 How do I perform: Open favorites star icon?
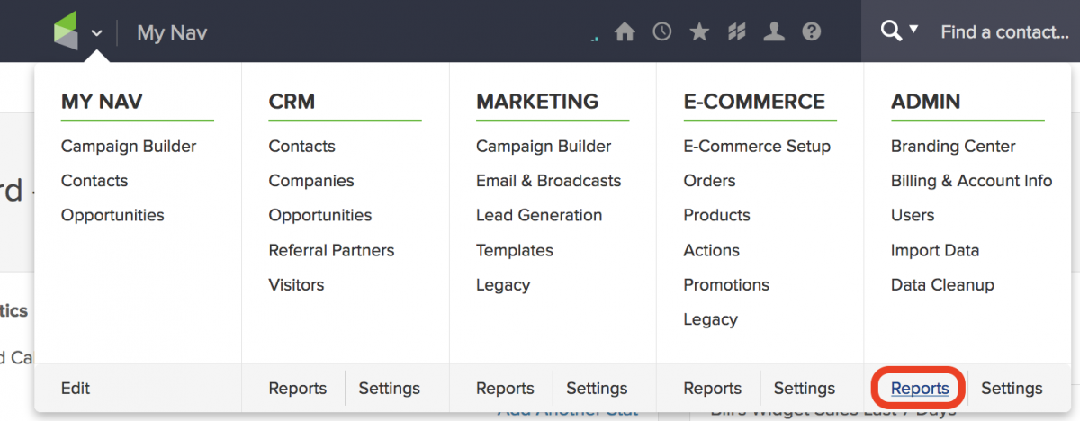pyautogui.click(x=699, y=32)
